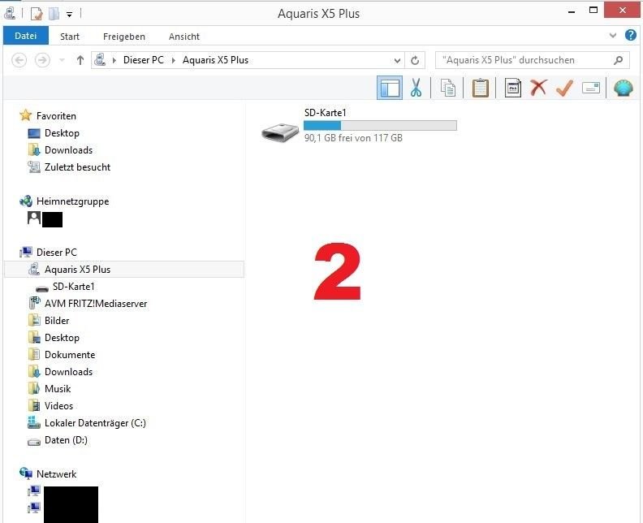This screenshot has height=523, width=643.
Task: Select Netzwerk in the navigation pane
Action: [x=56, y=474]
